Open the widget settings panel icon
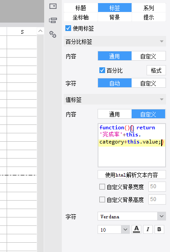 (x=53, y=6)
